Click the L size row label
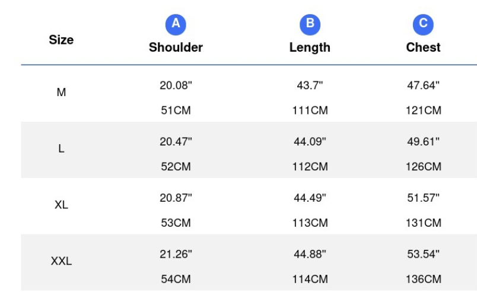477x292 pixels. point(61,148)
